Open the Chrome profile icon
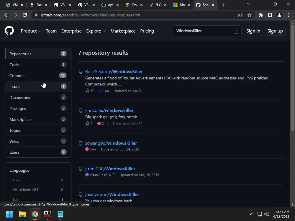The image size is (295, 221). point(279,15)
